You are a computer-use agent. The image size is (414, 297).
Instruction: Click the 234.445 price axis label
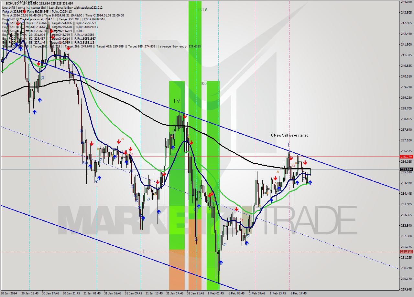click(x=406, y=194)
